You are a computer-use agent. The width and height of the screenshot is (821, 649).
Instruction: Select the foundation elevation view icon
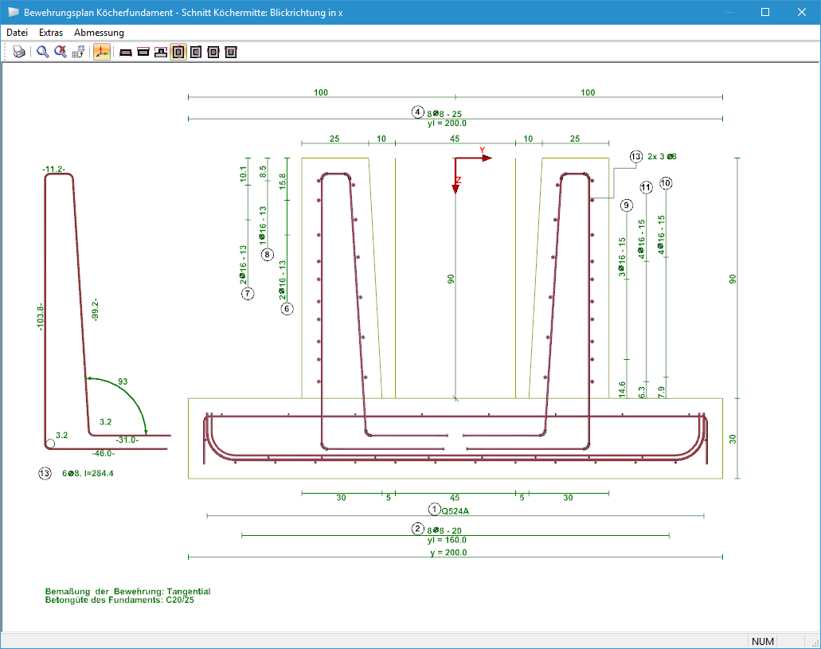[161, 53]
